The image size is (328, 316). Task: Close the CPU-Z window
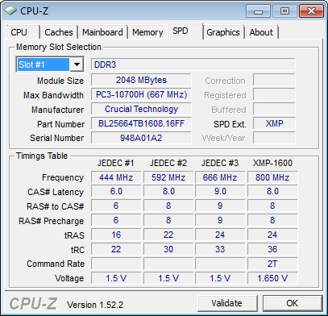point(311,11)
